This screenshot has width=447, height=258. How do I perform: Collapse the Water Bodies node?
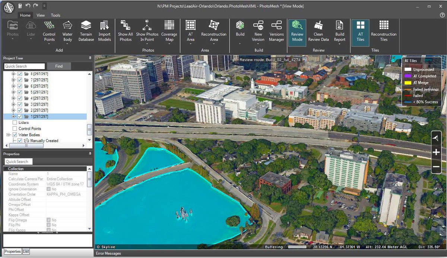point(9,135)
